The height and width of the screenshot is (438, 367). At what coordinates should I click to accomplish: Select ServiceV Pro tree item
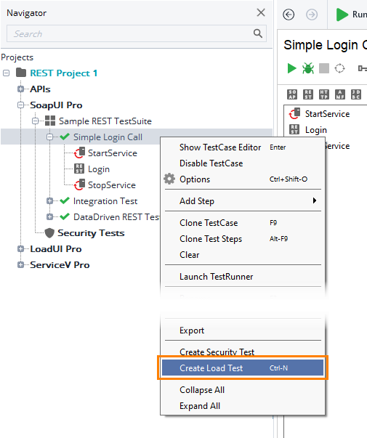pyautogui.click(x=60, y=265)
